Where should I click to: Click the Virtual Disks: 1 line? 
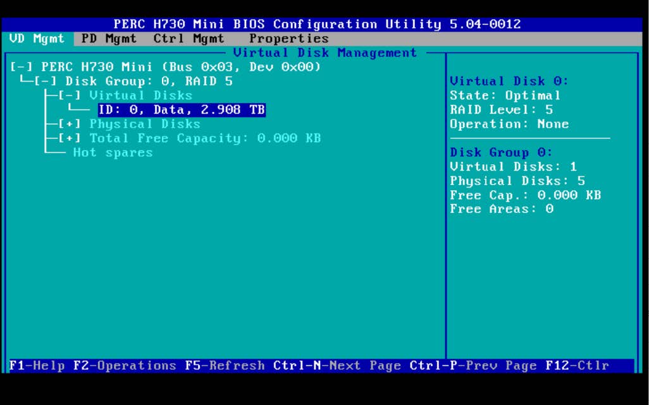(x=514, y=167)
